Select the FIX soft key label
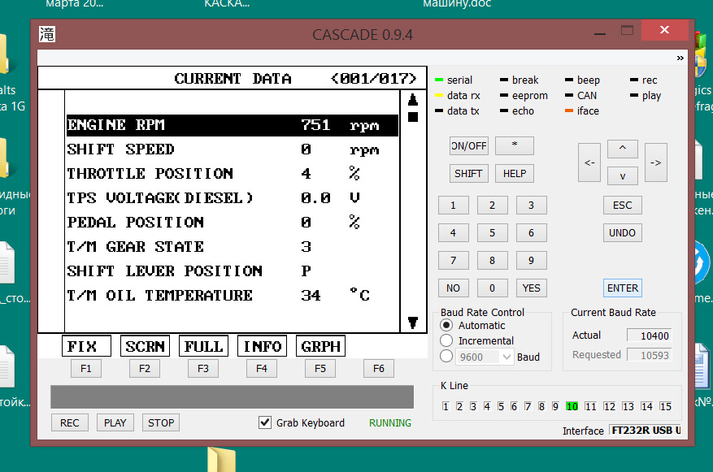This screenshot has width=713, height=472. click(x=86, y=346)
